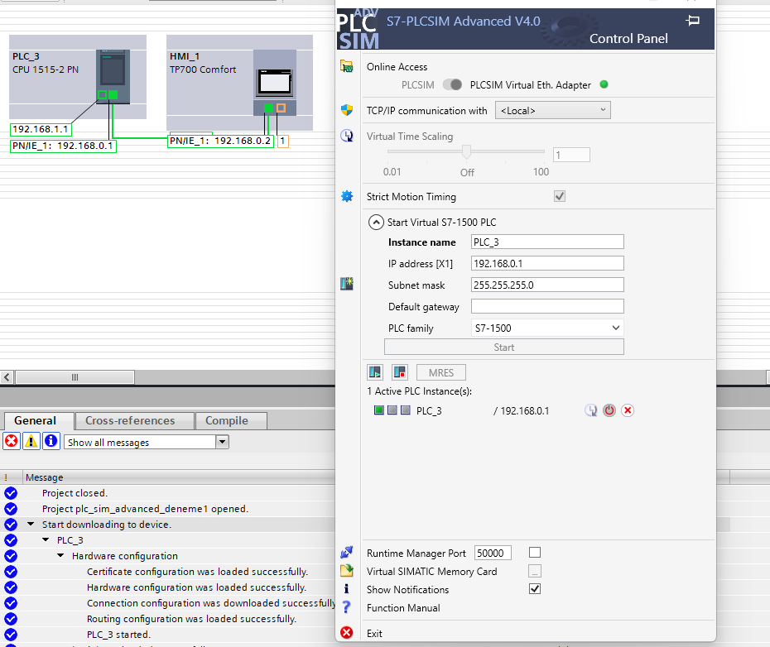Click Virtual SIMATIC Memory Card browse box

(535, 571)
